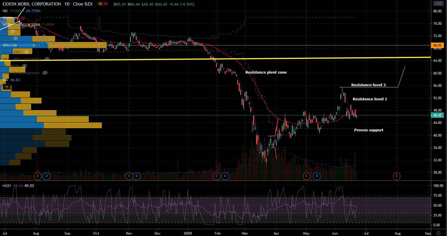Open the dividend marker near February

click(225, 176)
